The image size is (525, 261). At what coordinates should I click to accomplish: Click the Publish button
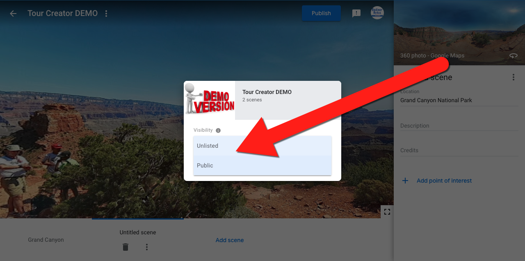[x=321, y=13]
